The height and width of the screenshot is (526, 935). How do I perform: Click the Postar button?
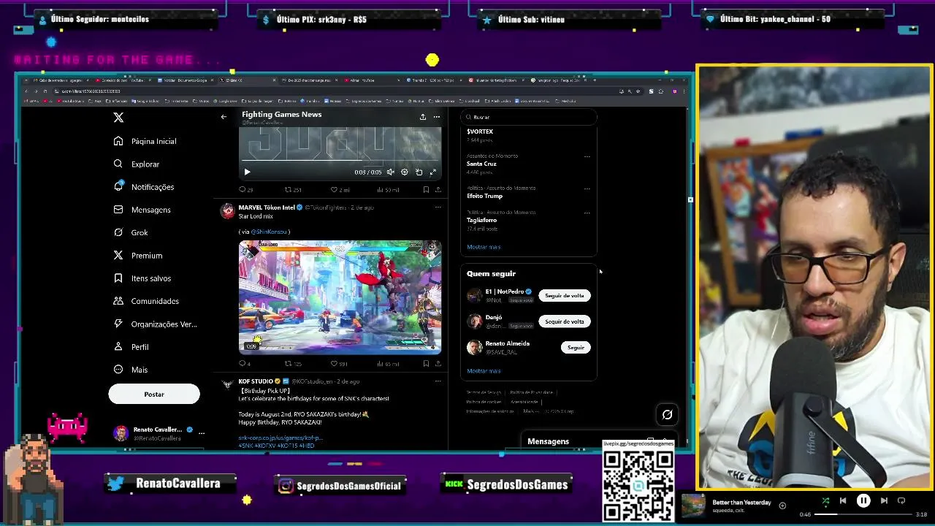tap(154, 394)
